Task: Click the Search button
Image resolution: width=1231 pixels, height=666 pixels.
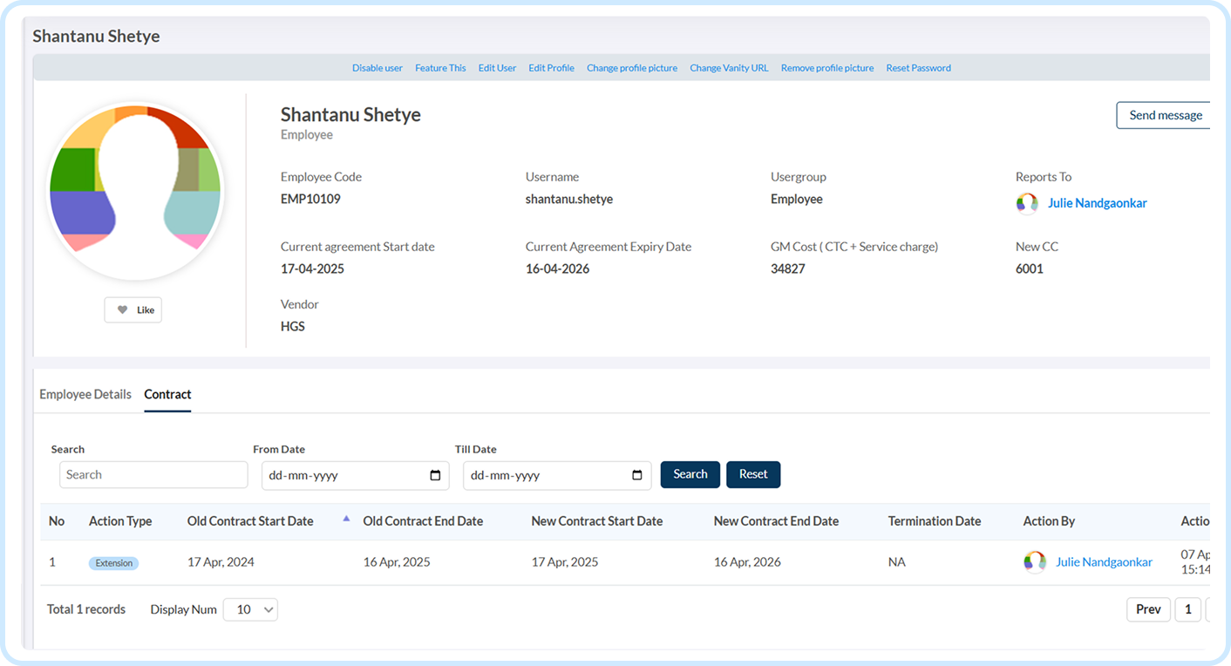Action: tap(690, 474)
